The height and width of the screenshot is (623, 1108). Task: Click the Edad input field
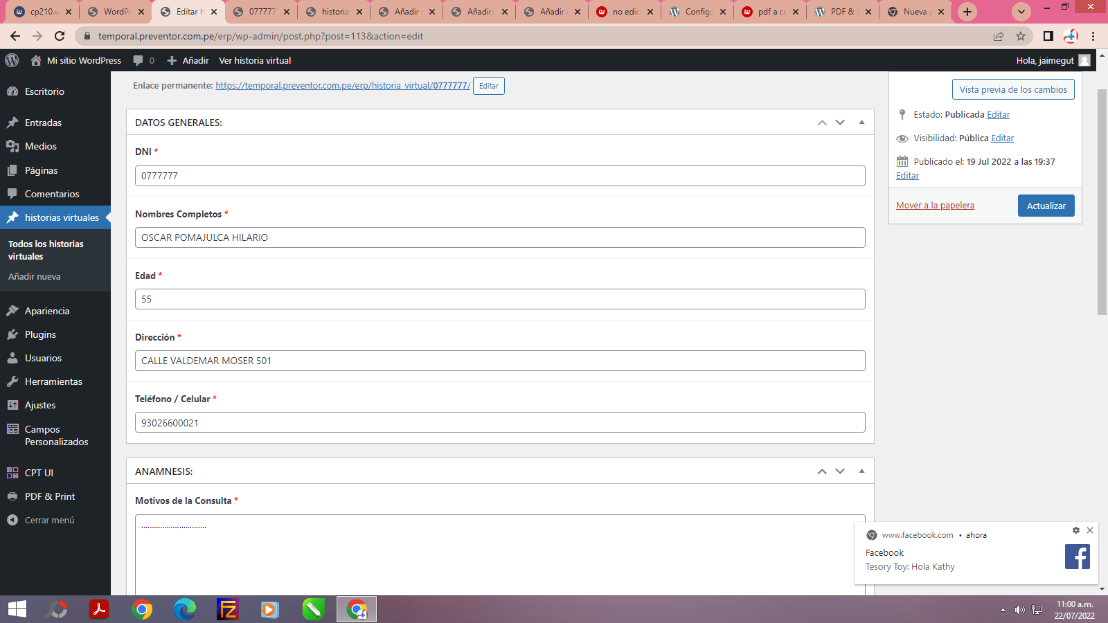(x=500, y=299)
